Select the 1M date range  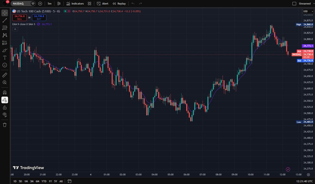26,181
